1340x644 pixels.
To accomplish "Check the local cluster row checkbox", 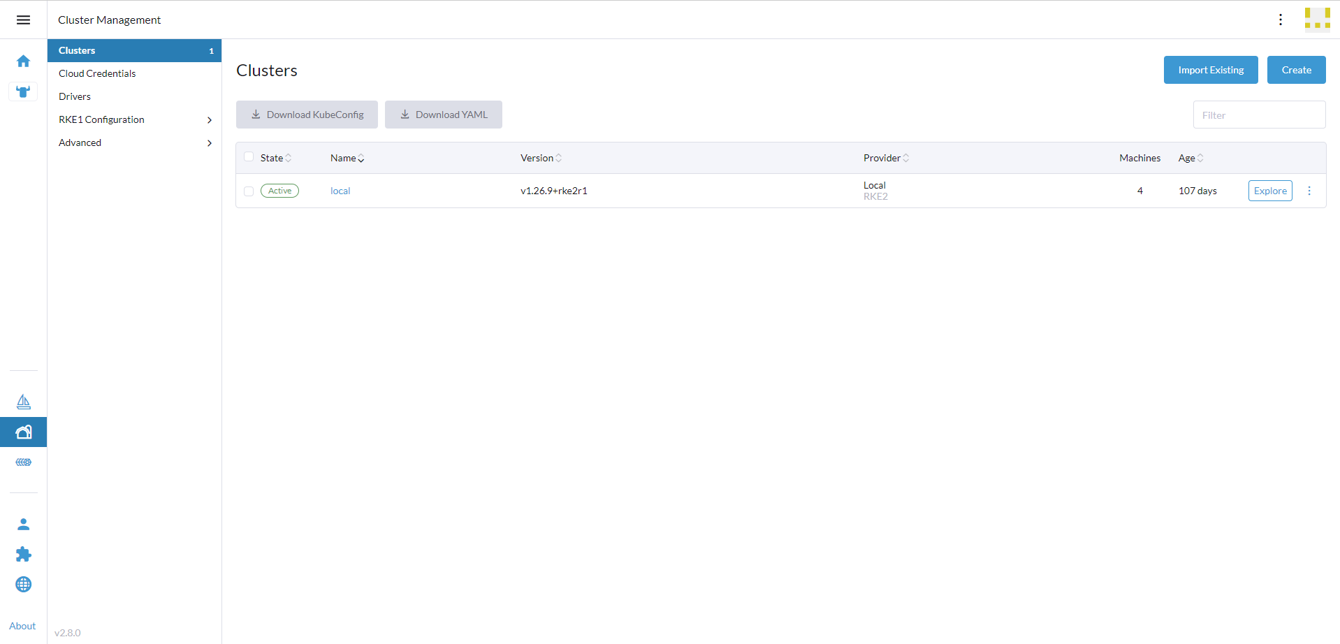I will click(249, 191).
